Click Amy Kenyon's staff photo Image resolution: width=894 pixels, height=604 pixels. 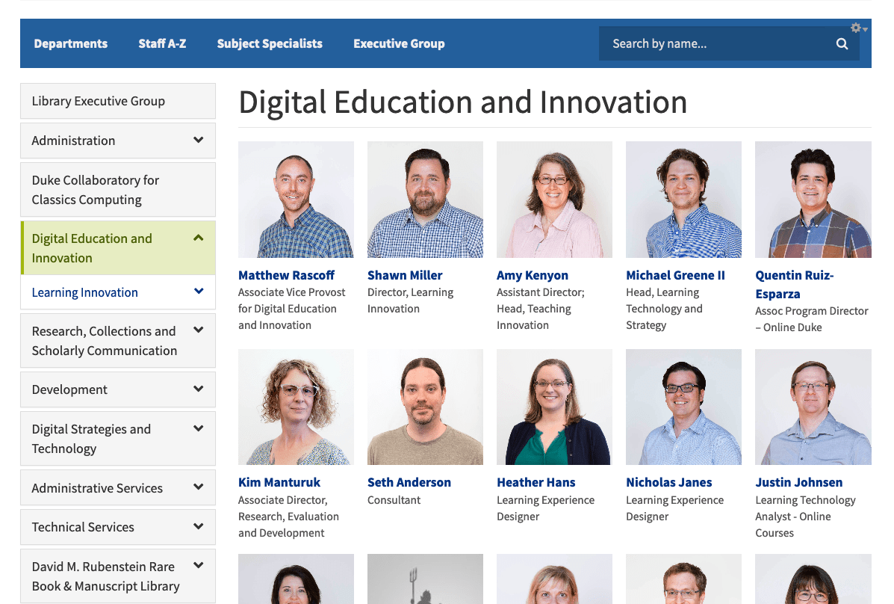(x=554, y=200)
